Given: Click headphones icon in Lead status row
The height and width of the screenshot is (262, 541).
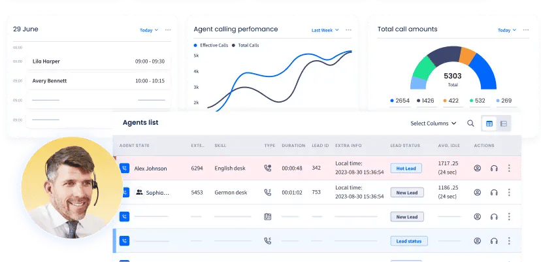Looking at the screenshot, I should click(x=494, y=240).
